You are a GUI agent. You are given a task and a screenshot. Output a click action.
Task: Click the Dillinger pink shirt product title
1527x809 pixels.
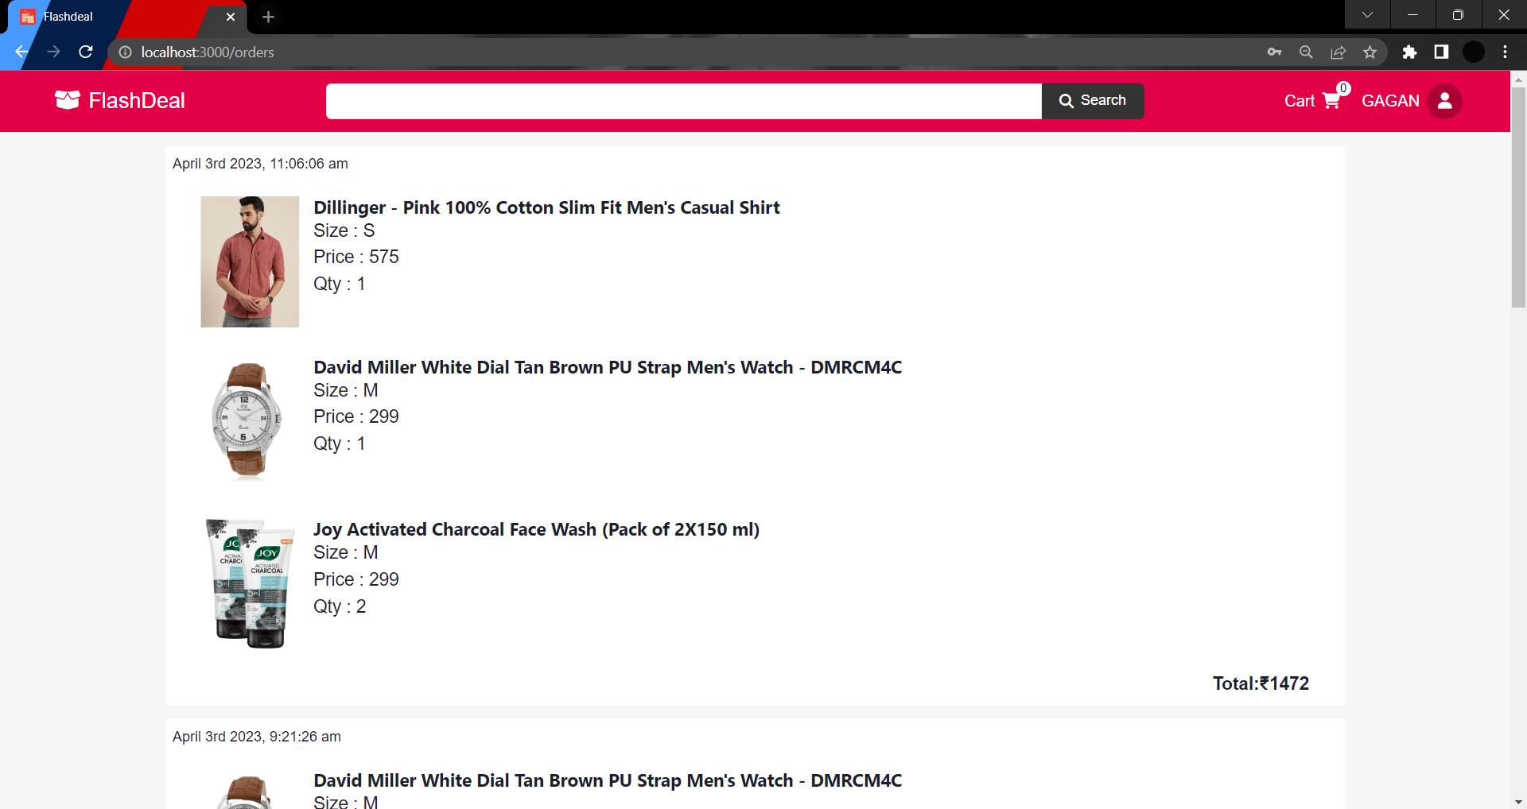546,207
